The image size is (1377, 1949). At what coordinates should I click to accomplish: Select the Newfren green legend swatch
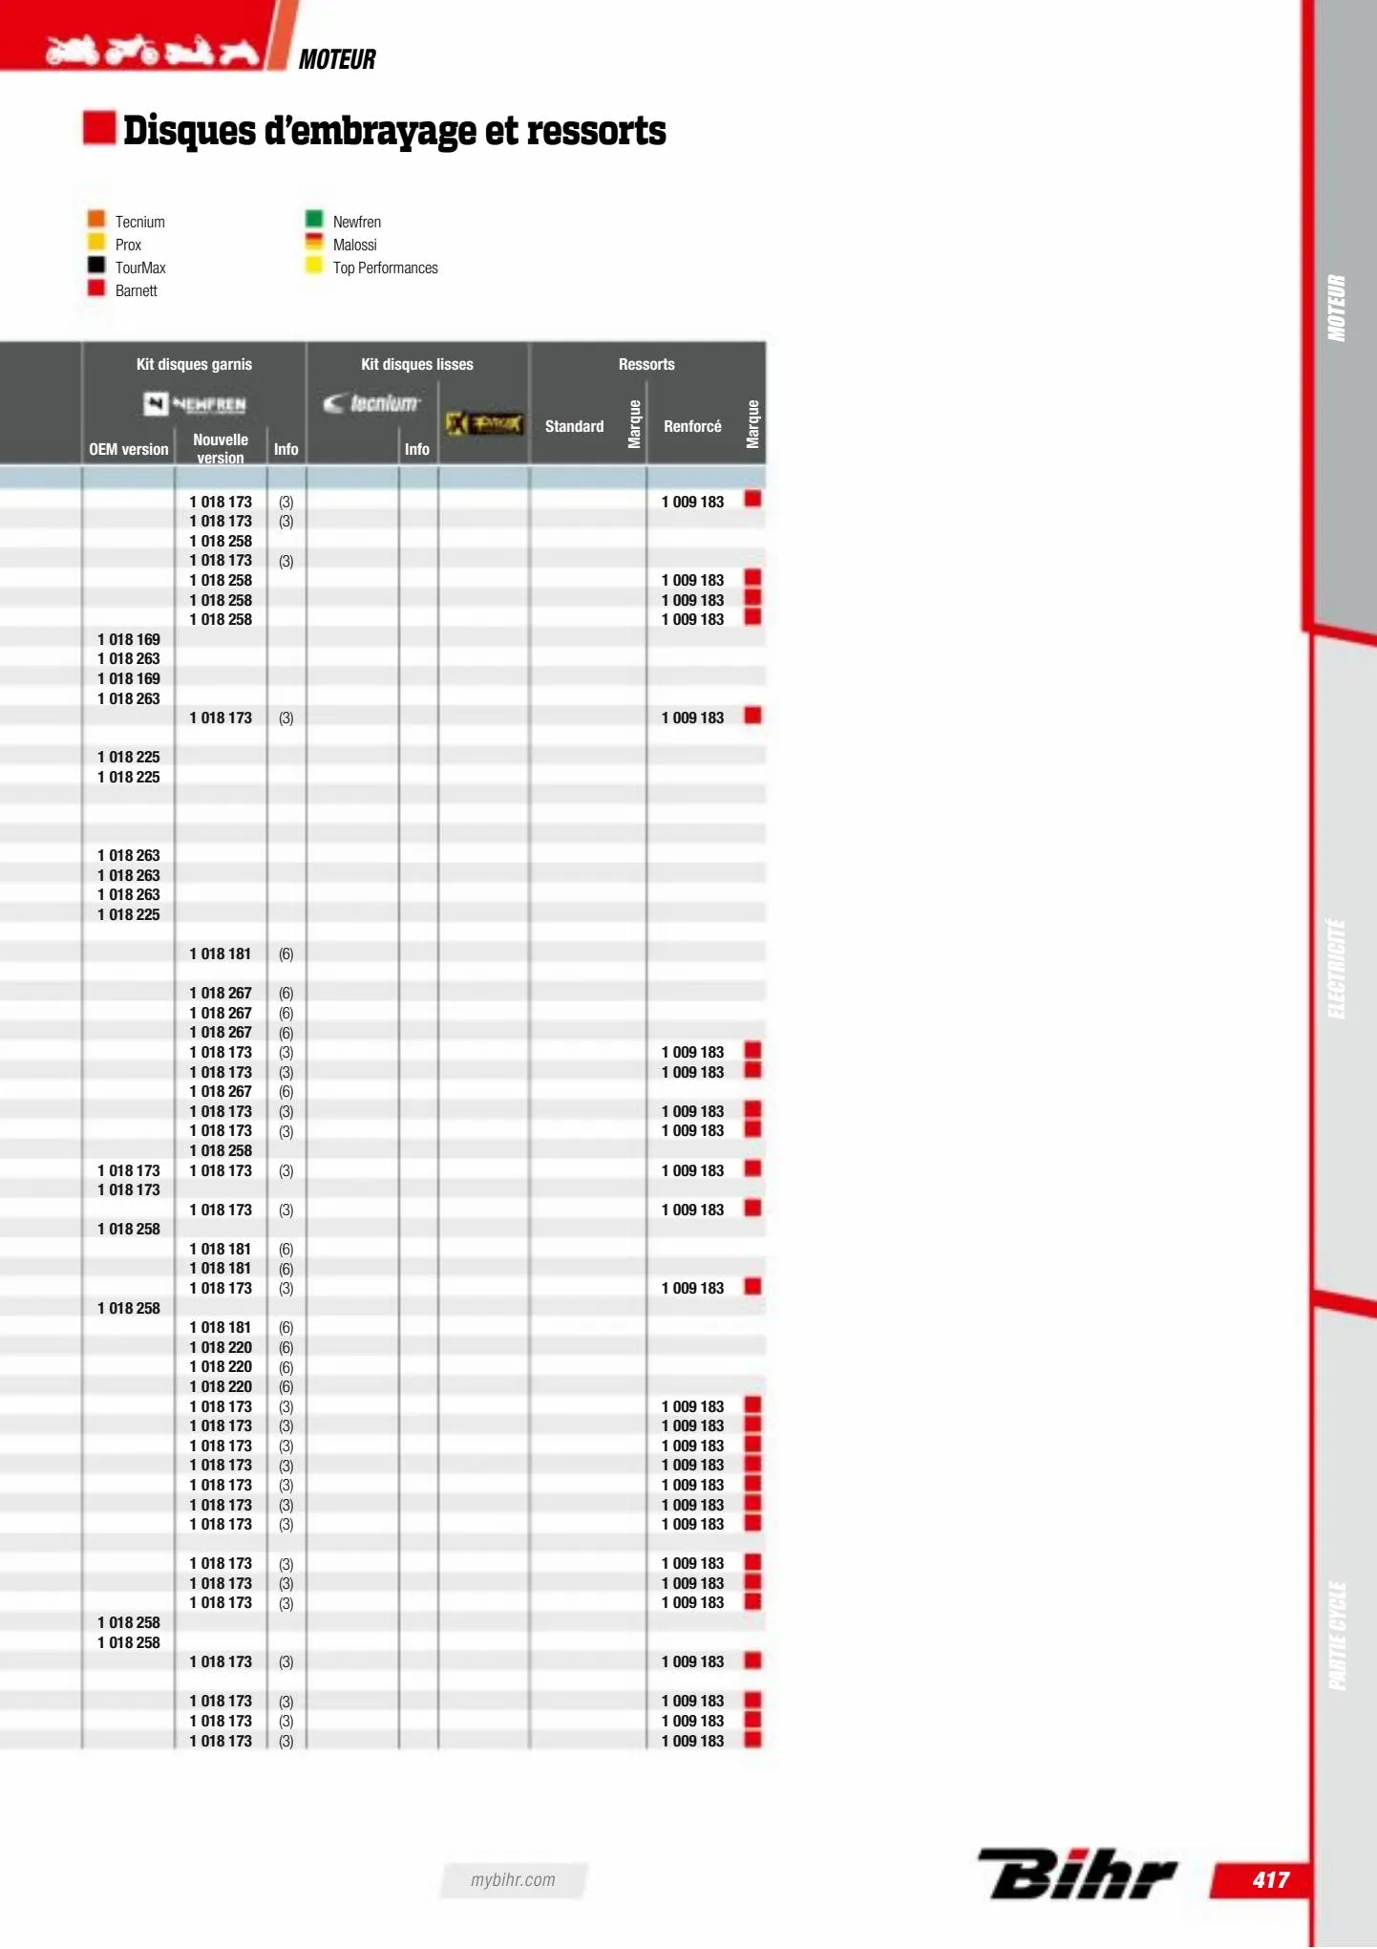[314, 219]
